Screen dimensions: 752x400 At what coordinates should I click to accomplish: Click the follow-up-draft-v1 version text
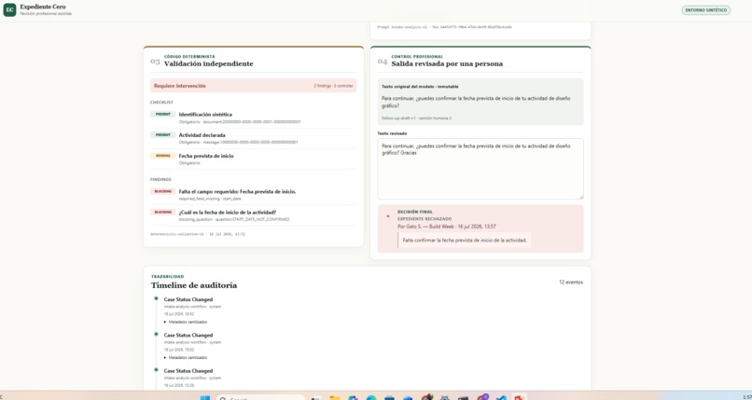(x=416, y=117)
